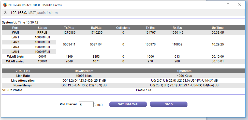
Task: Close the router statistics popup window
Action: tap(239, 5)
